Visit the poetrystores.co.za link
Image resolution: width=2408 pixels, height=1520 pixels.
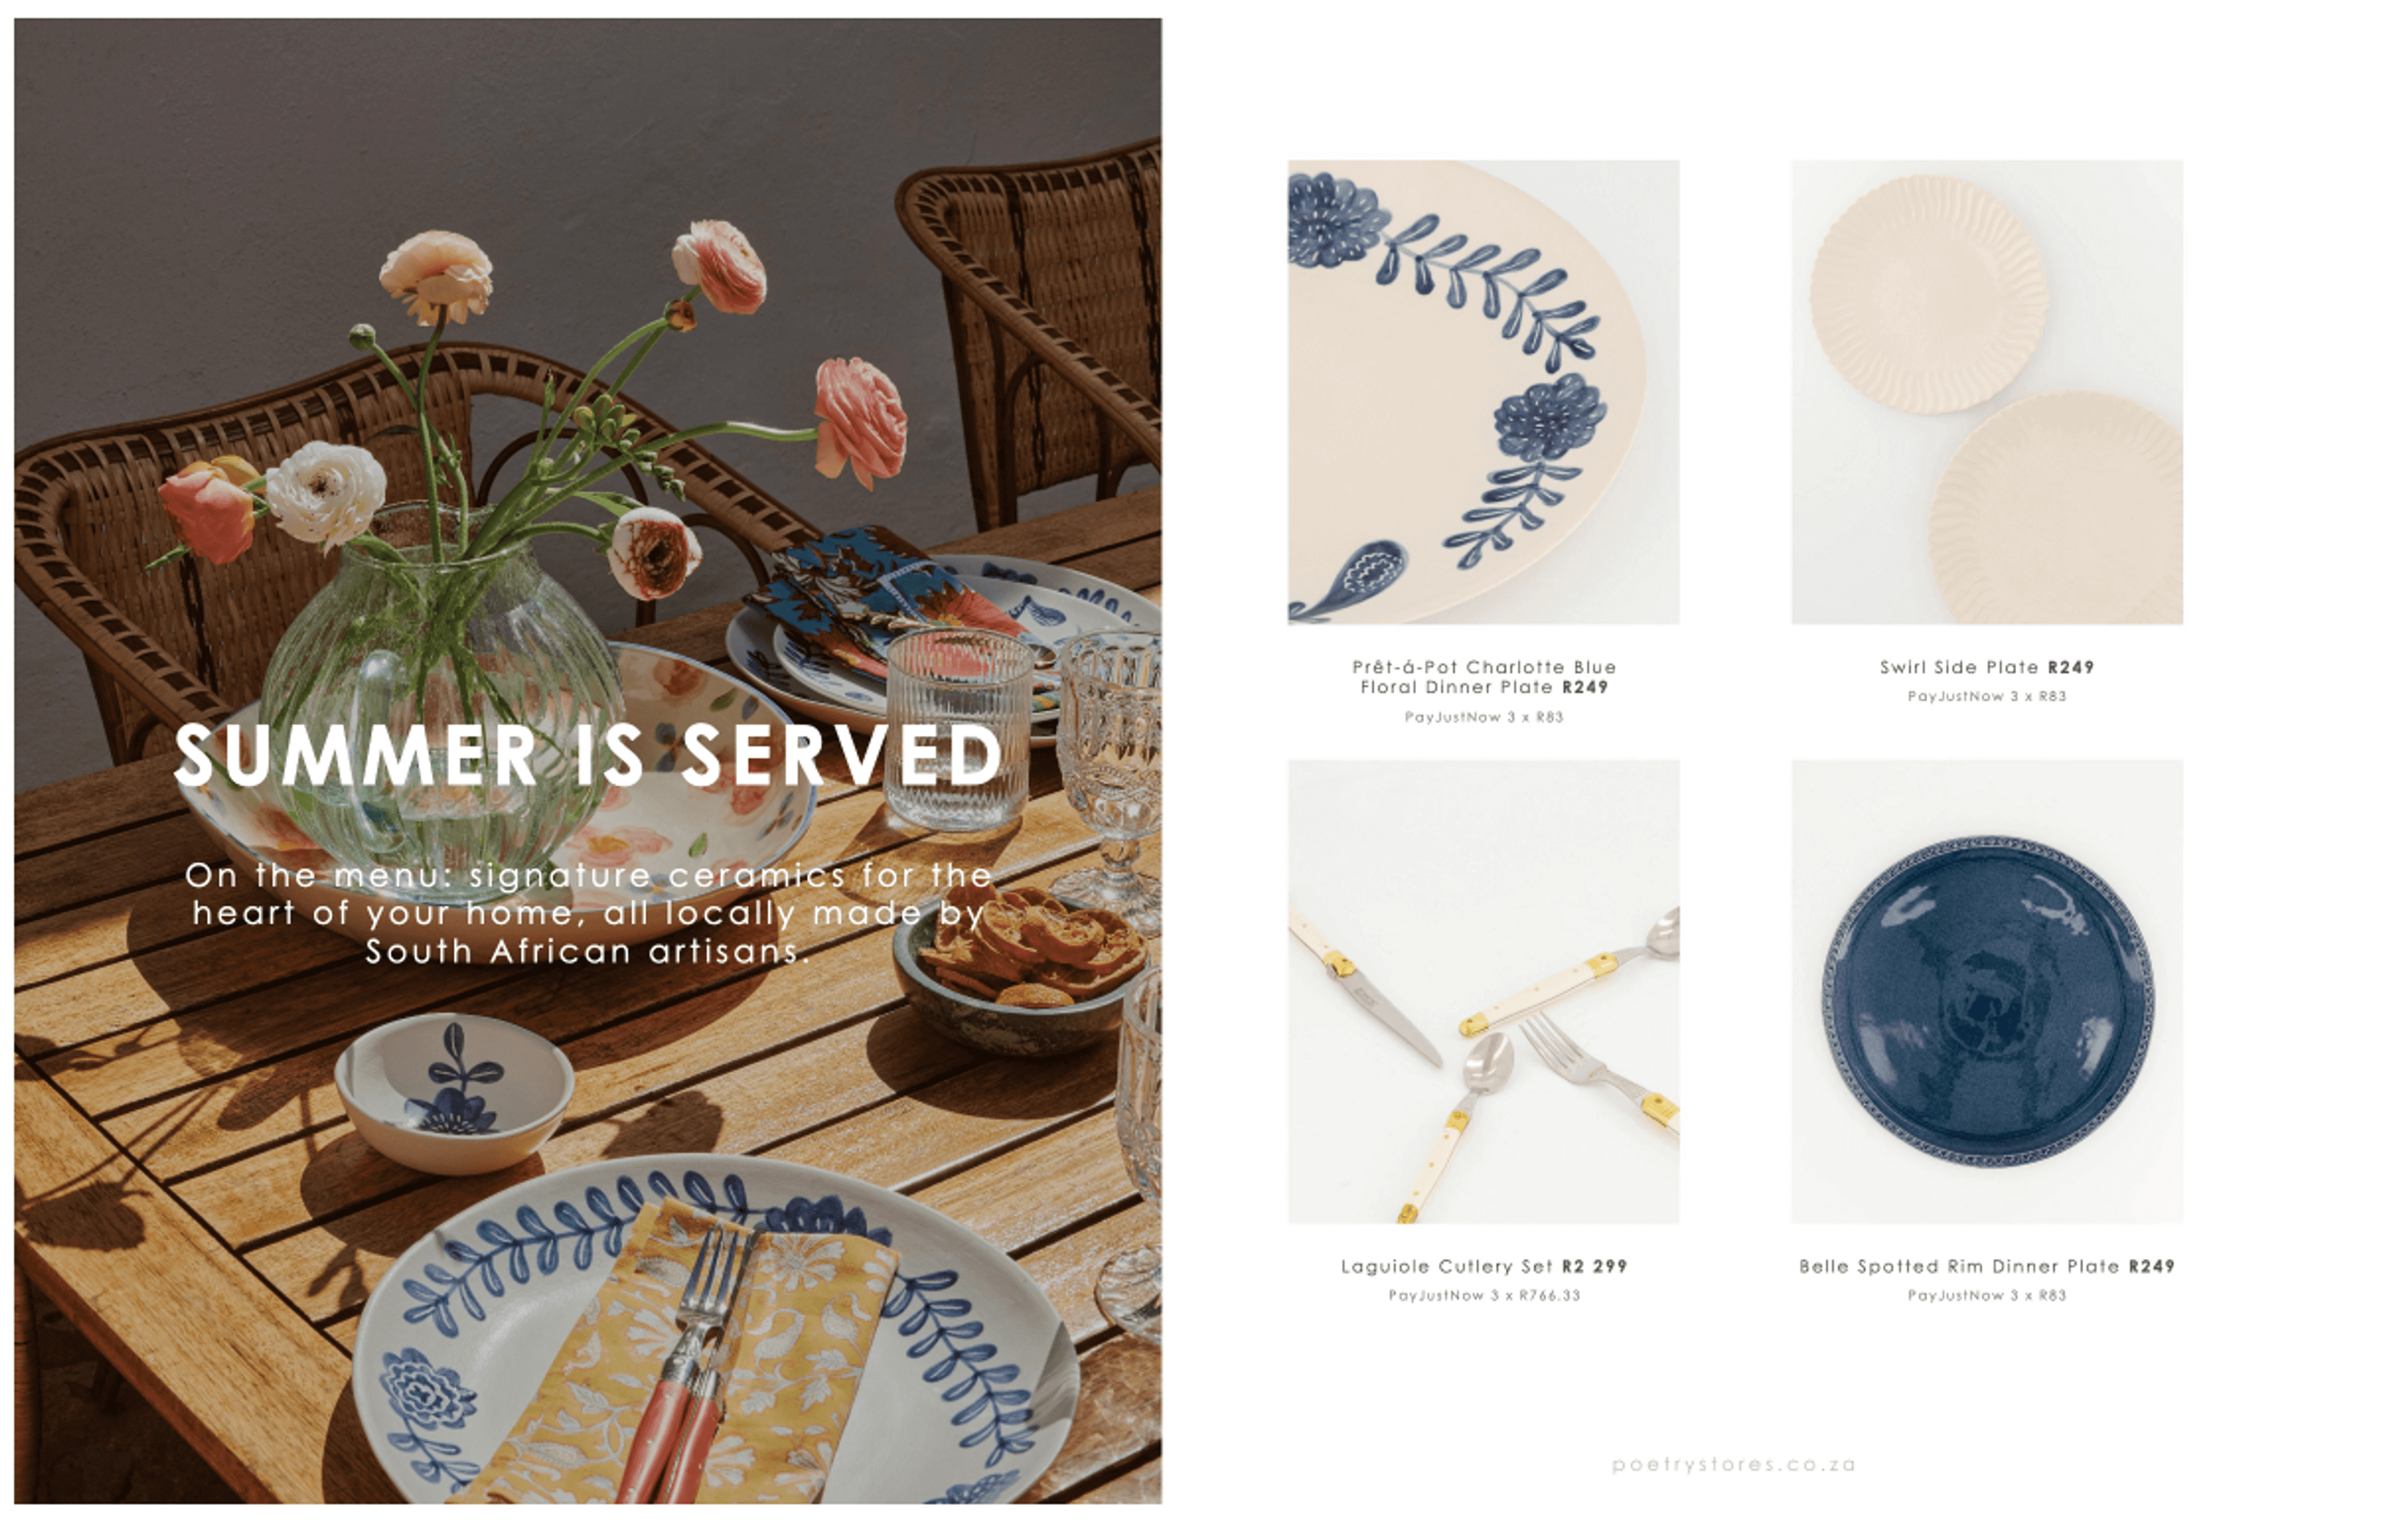pyautogui.click(x=1734, y=1465)
